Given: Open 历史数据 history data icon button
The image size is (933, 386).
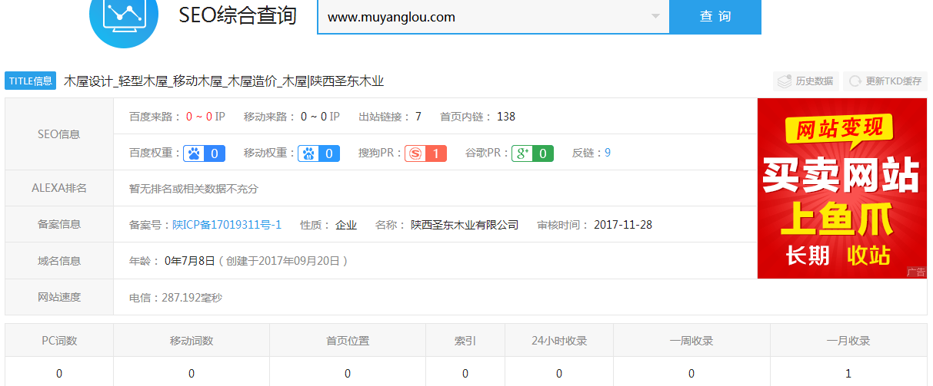Looking at the screenshot, I should click(806, 81).
